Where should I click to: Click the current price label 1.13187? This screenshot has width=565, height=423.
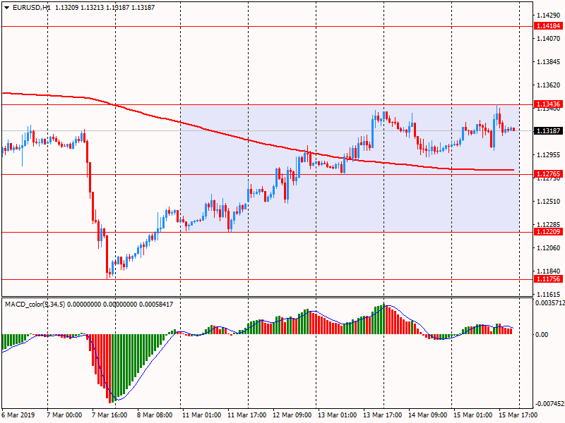point(549,131)
